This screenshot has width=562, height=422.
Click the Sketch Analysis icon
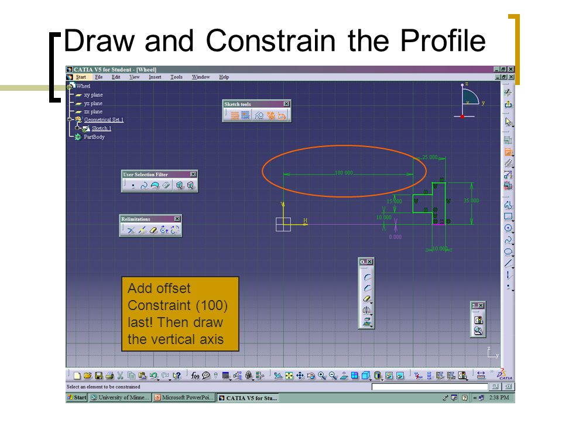(x=478, y=331)
